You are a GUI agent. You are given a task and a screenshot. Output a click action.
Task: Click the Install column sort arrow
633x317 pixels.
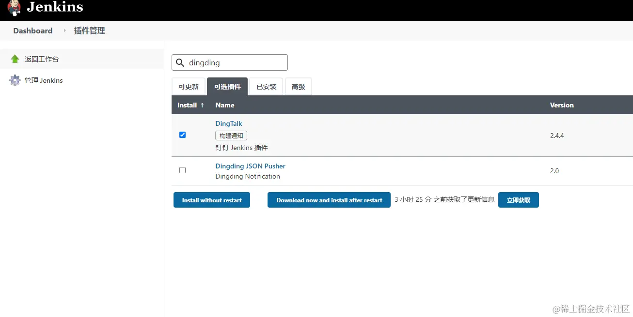pos(202,105)
